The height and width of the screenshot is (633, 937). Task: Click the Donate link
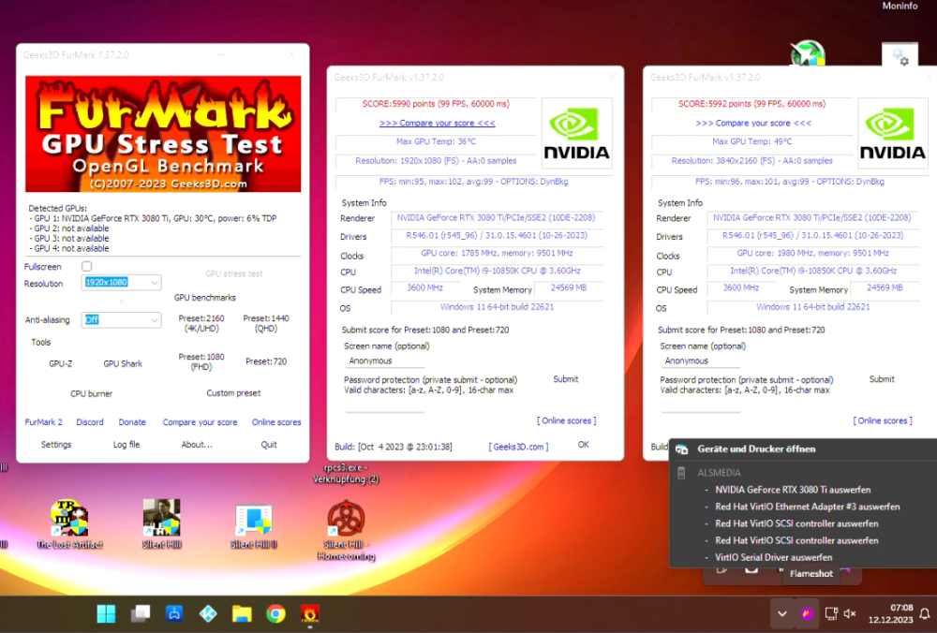pos(132,422)
